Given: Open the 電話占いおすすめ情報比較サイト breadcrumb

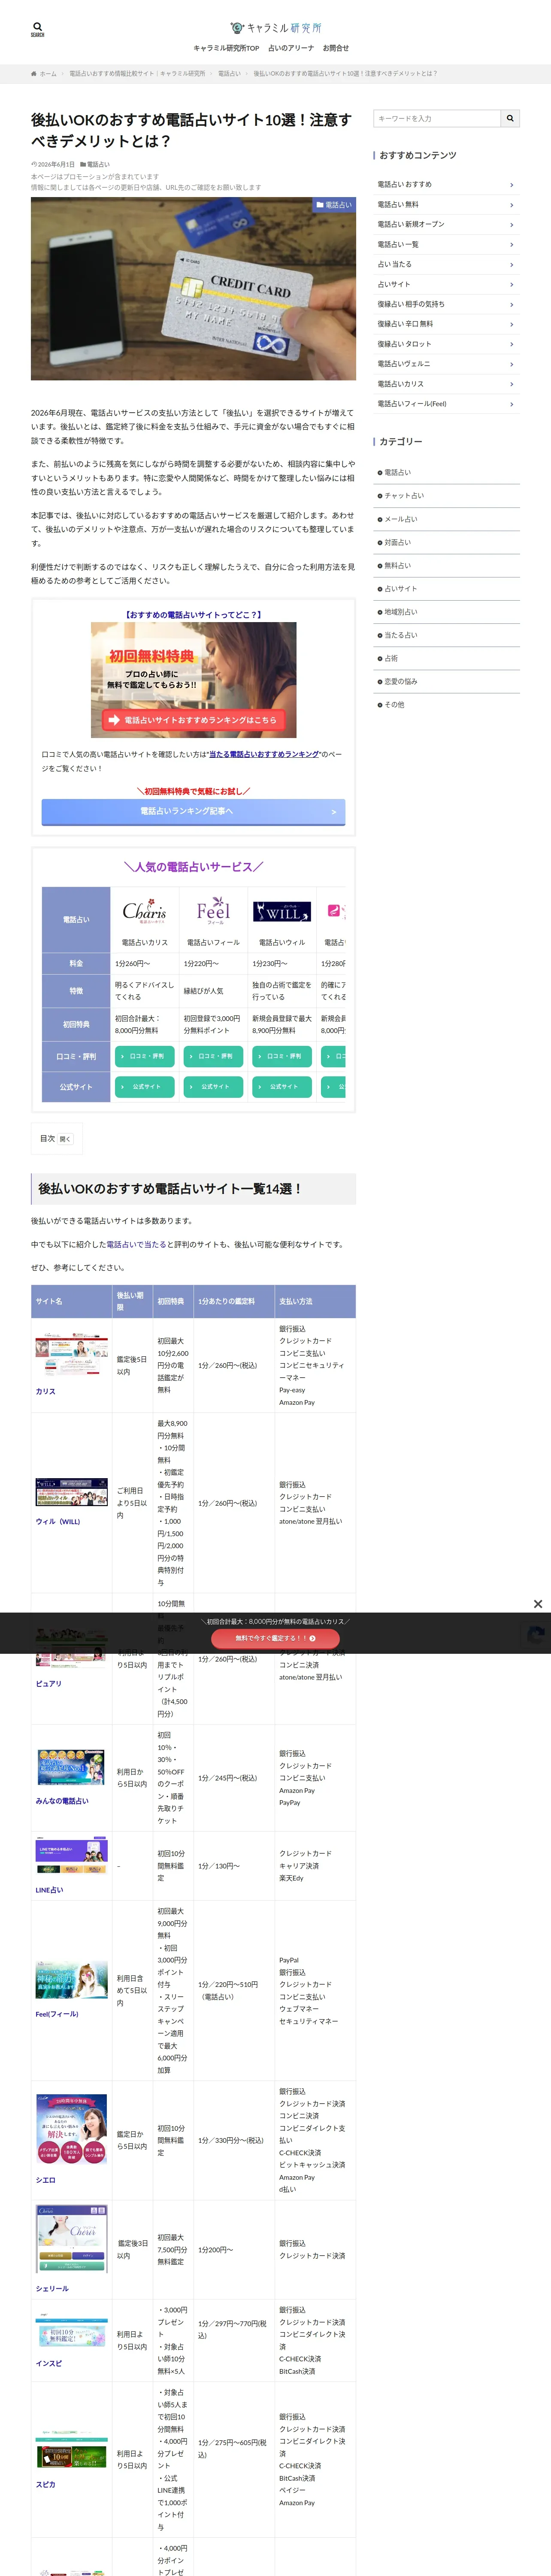Looking at the screenshot, I should click(137, 74).
